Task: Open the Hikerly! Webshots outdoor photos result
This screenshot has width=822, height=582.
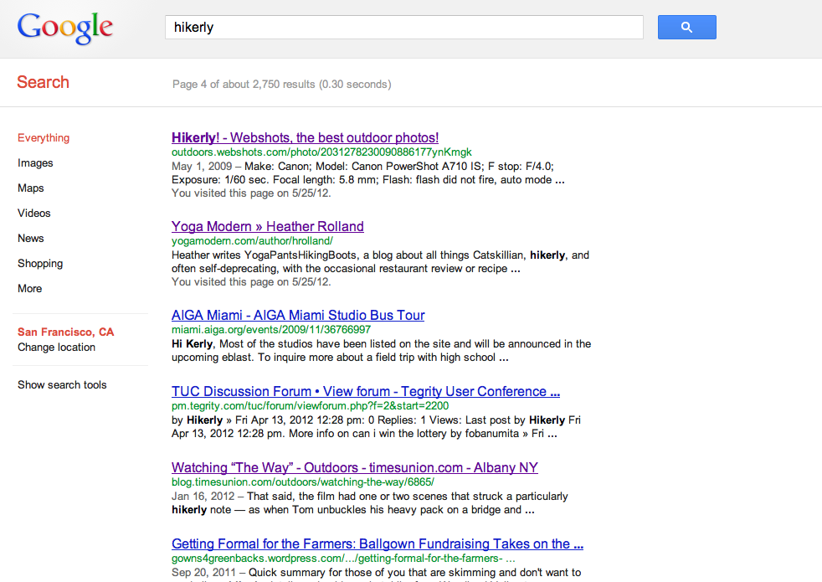Action: 305,137
